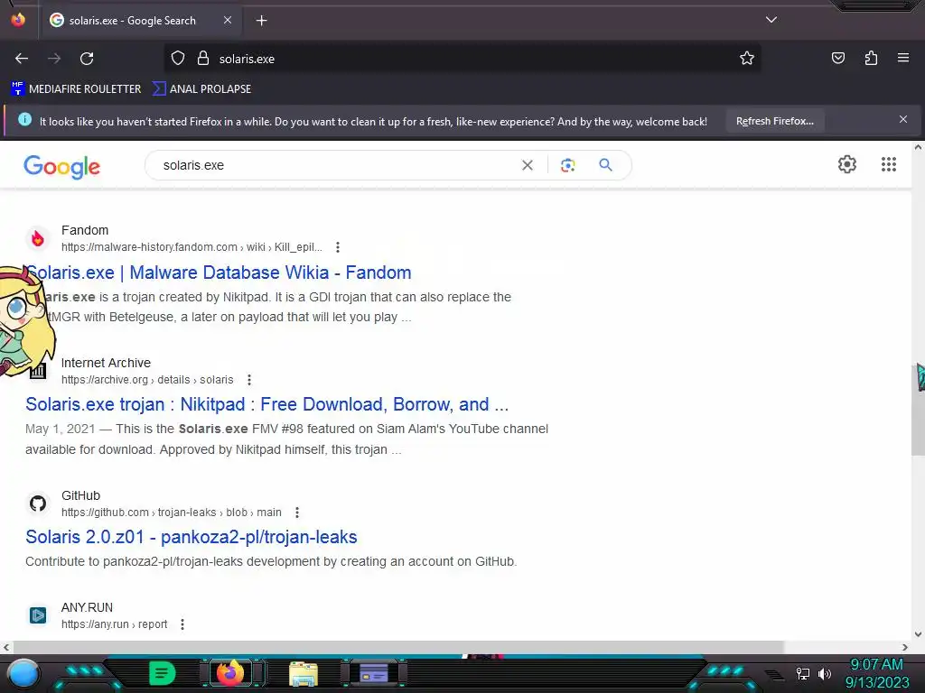Open Solaris.exe trojan Nikitpad archive link
Viewport: 925px width, 693px height.
coord(266,404)
